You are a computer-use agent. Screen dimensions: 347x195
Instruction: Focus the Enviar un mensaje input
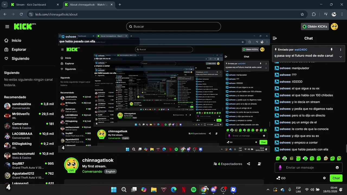tap(309, 168)
